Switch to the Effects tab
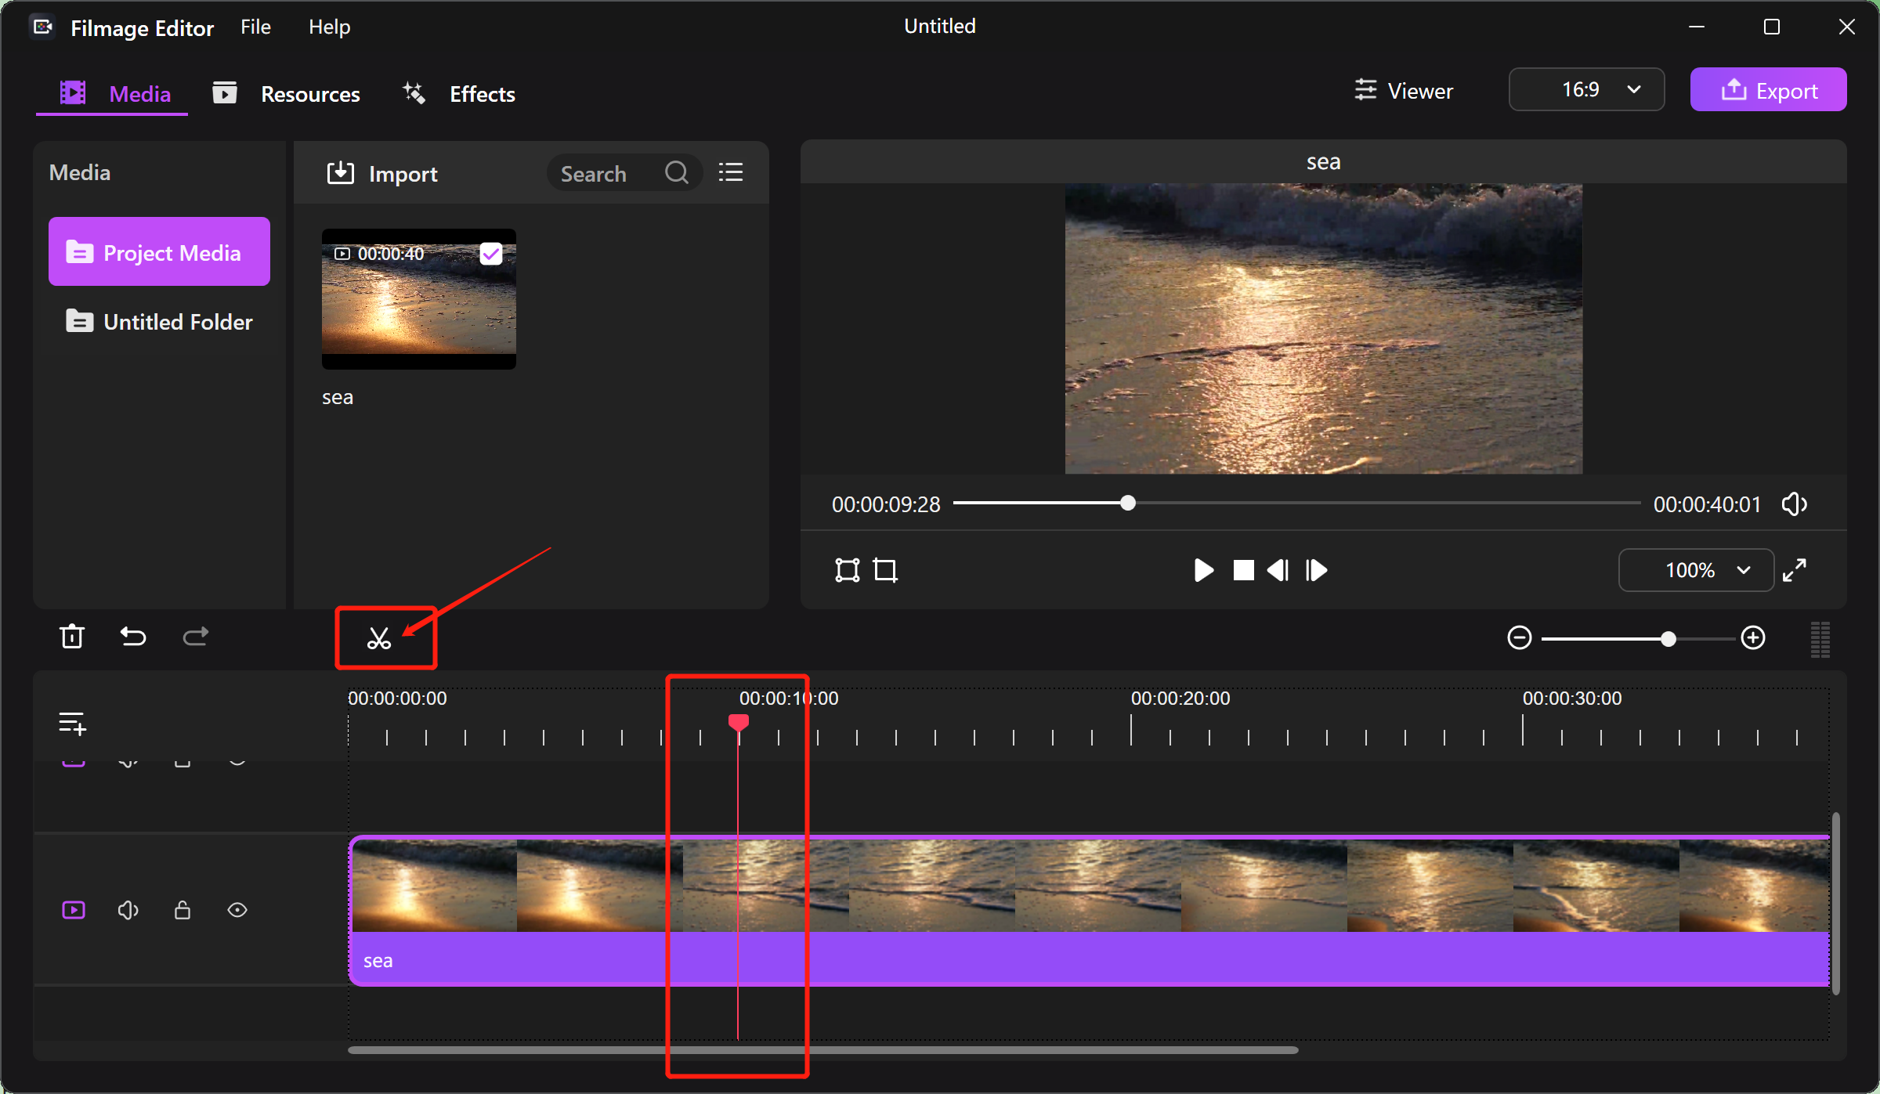Screen dimensions: 1880x1094 click(459, 94)
